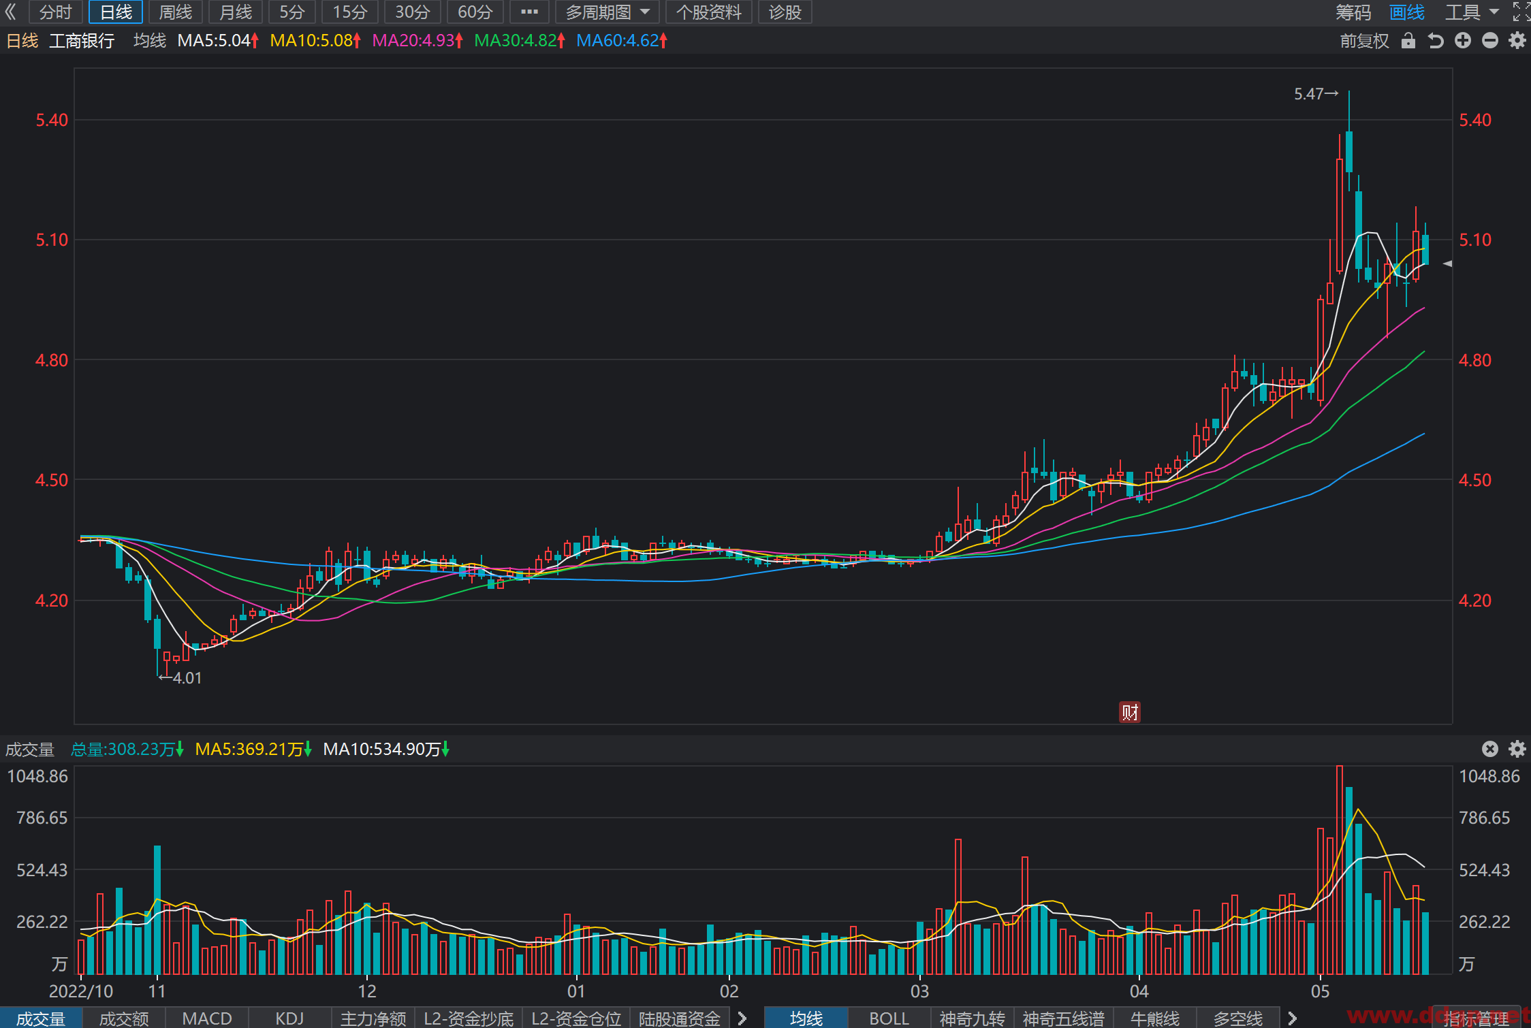The width and height of the screenshot is (1531, 1028).
Task: Select BOLL main indicator tab
Action: click(x=889, y=1018)
